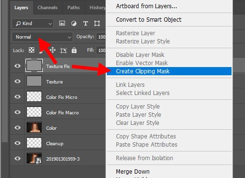Prevent artboard auto-nesting lock icon
The image size is (245, 178).
pos(64,51)
